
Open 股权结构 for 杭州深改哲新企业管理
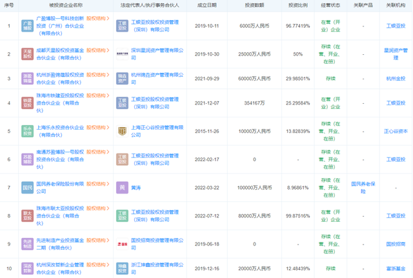pyautogui.click(x=97, y=264)
